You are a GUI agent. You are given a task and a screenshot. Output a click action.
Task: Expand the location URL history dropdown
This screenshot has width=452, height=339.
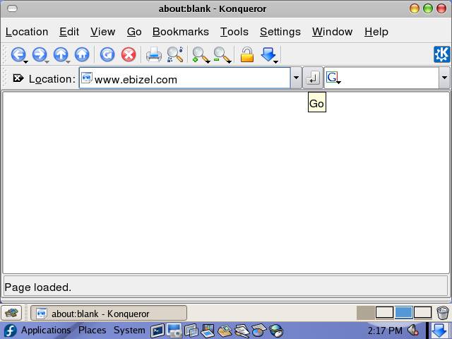pyautogui.click(x=296, y=78)
